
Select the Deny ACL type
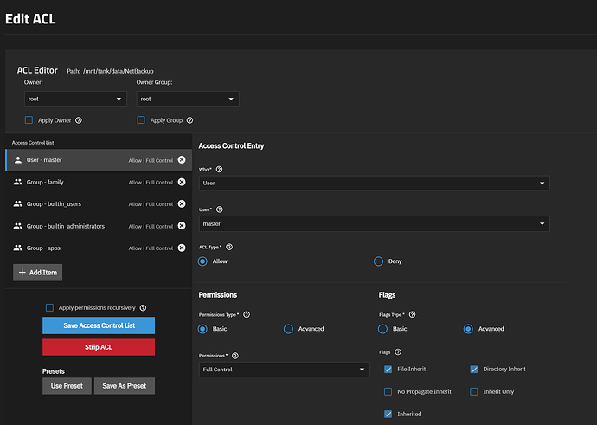point(378,261)
